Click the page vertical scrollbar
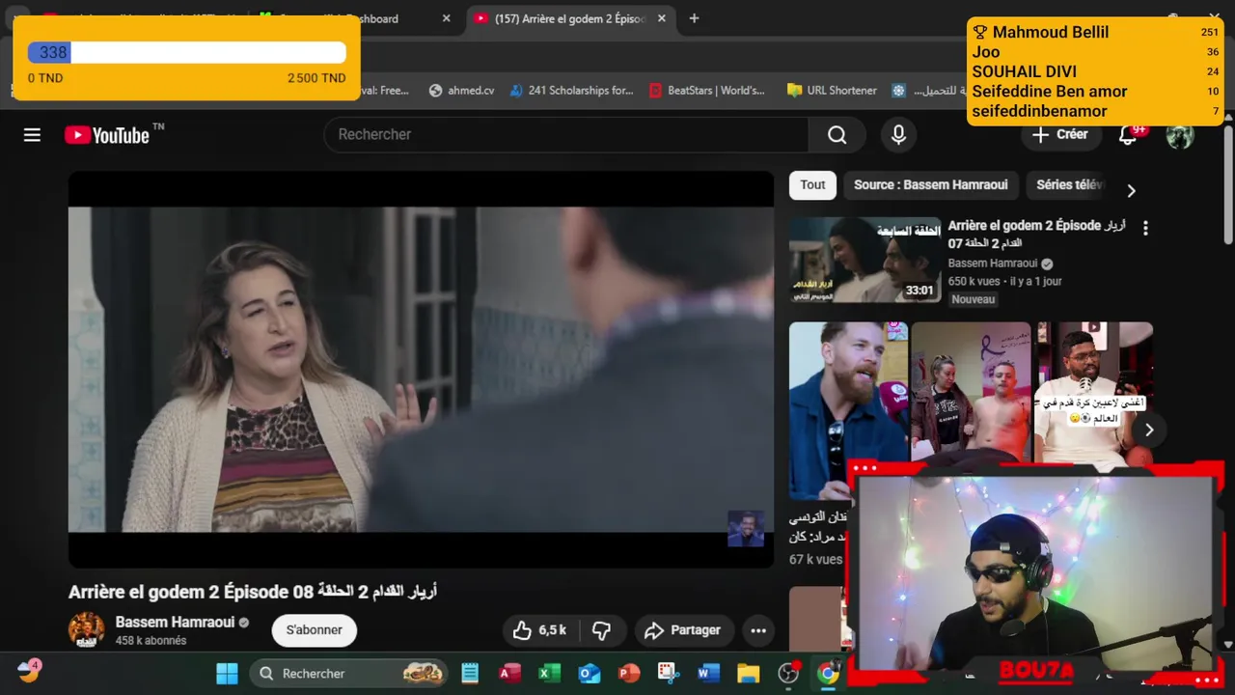The width and height of the screenshot is (1235, 695). pyautogui.click(x=1228, y=183)
